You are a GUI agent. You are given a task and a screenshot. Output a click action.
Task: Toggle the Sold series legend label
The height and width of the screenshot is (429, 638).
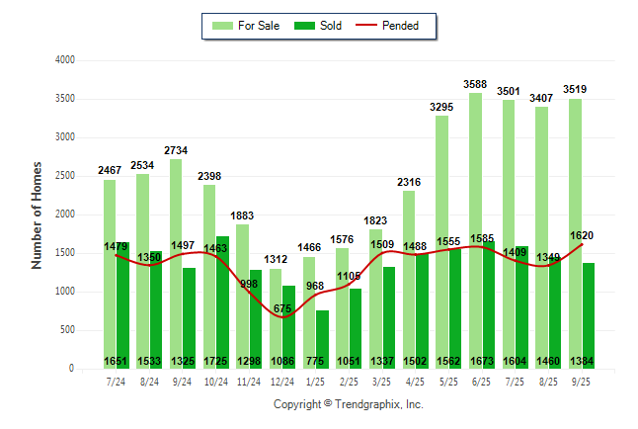coord(331,26)
